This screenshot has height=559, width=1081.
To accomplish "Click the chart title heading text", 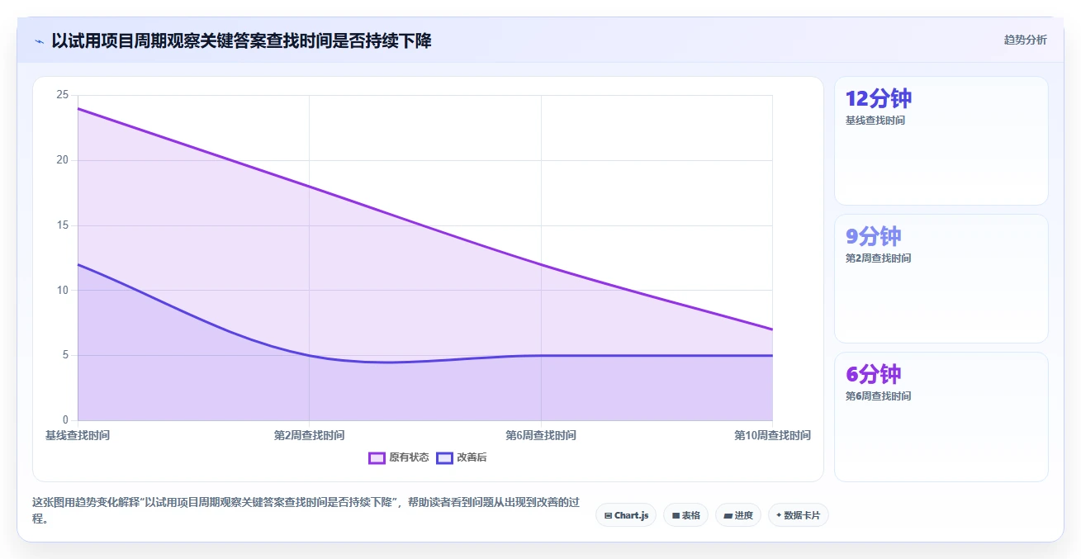I will pyautogui.click(x=241, y=40).
